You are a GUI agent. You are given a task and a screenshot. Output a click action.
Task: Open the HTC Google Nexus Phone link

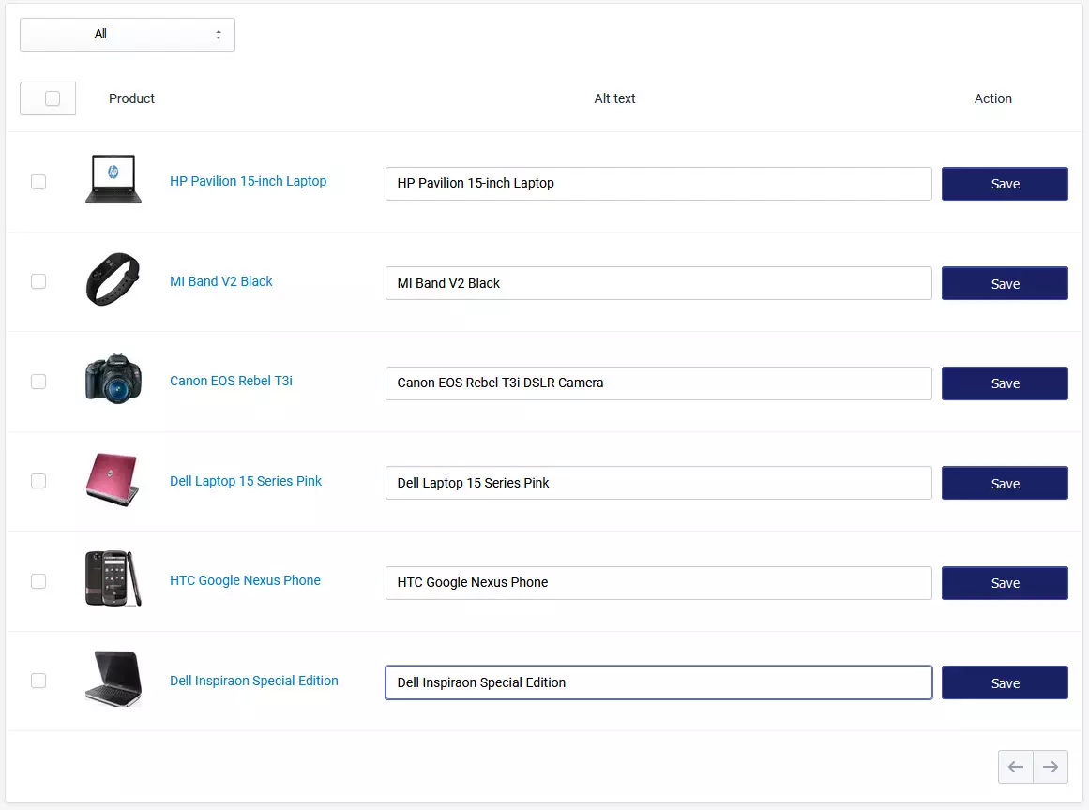(245, 580)
